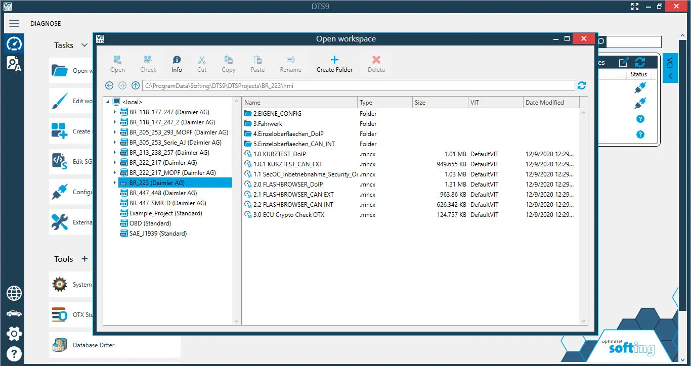Select 3.0 ECU Crypto Check OTX file
The image size is (691, 366).
(x=288, y=215)
